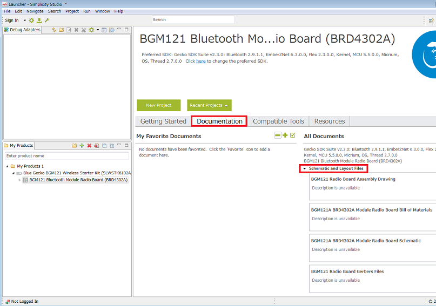Toggle green checkmark icon in Favorite Documents
The height and width of the screenshot is (306, 436).
292,135
